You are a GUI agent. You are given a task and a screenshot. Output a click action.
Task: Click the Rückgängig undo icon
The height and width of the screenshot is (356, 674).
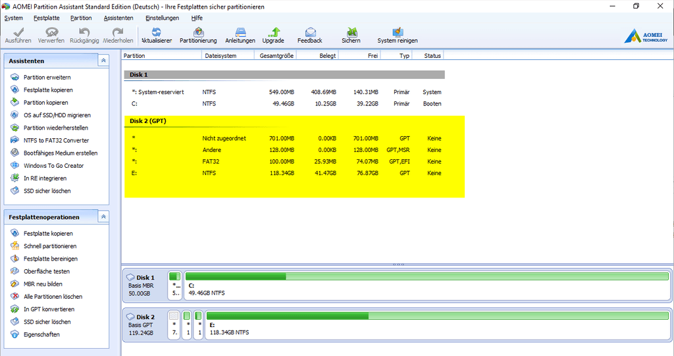click(84, 33)
